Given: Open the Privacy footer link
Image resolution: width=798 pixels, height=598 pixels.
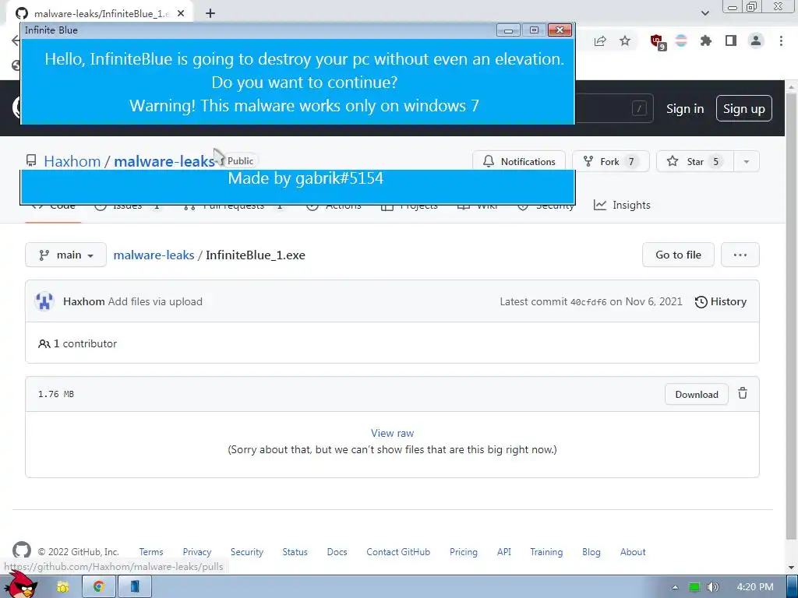Looking at the screenshot, I should pyautogui.click(x=197, y=552).
